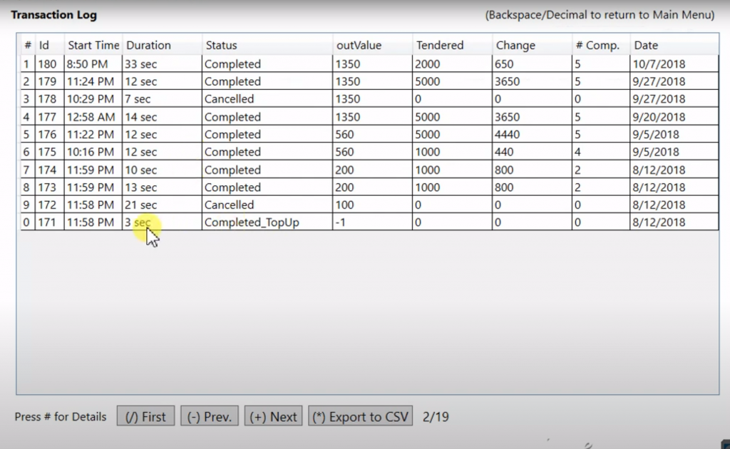
Task: Click the Duration column header
Action: click(148, 45)
